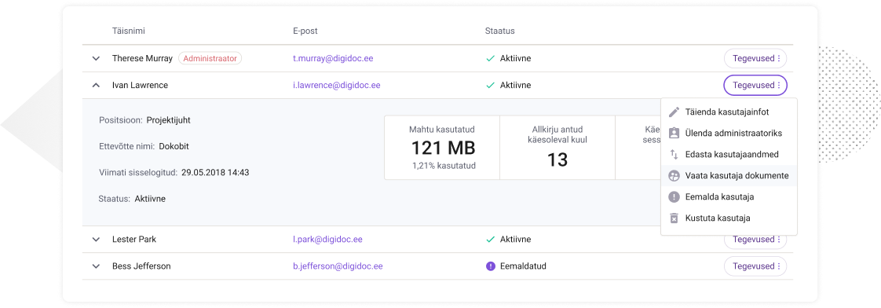Click the Administraator badge next to Therese Murray
This screenshot has width=881, height=308.
[210, 58]
